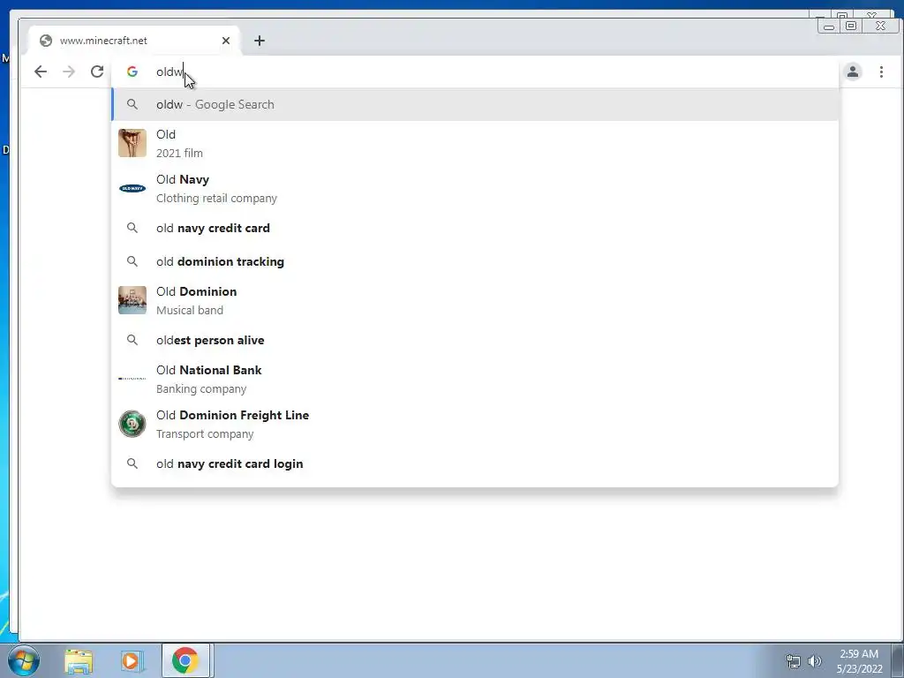The height and width of the screenshot is (678, 904).
Task: Click magnifier icon next to 'oldw - Google Search'
Action: [x=132, y=104]
